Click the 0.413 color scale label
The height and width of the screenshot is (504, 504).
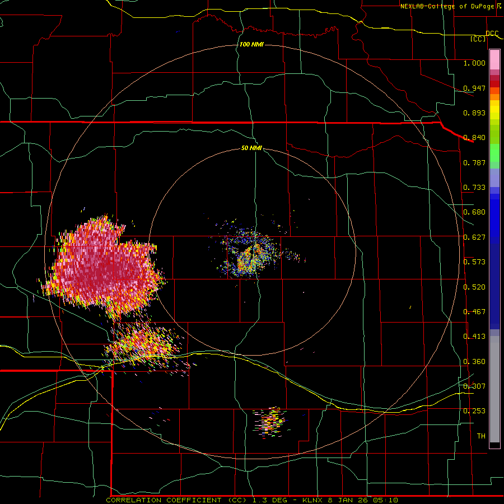coord(474,337)
